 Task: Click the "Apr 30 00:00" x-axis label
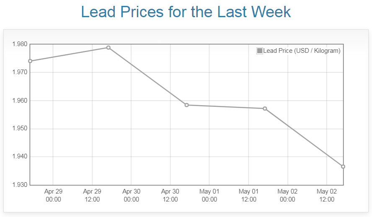click(132, 195)
